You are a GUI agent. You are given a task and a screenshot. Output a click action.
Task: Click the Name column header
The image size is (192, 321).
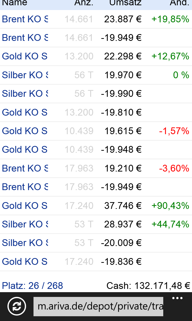pyautogui.click(x=14, y=3)
